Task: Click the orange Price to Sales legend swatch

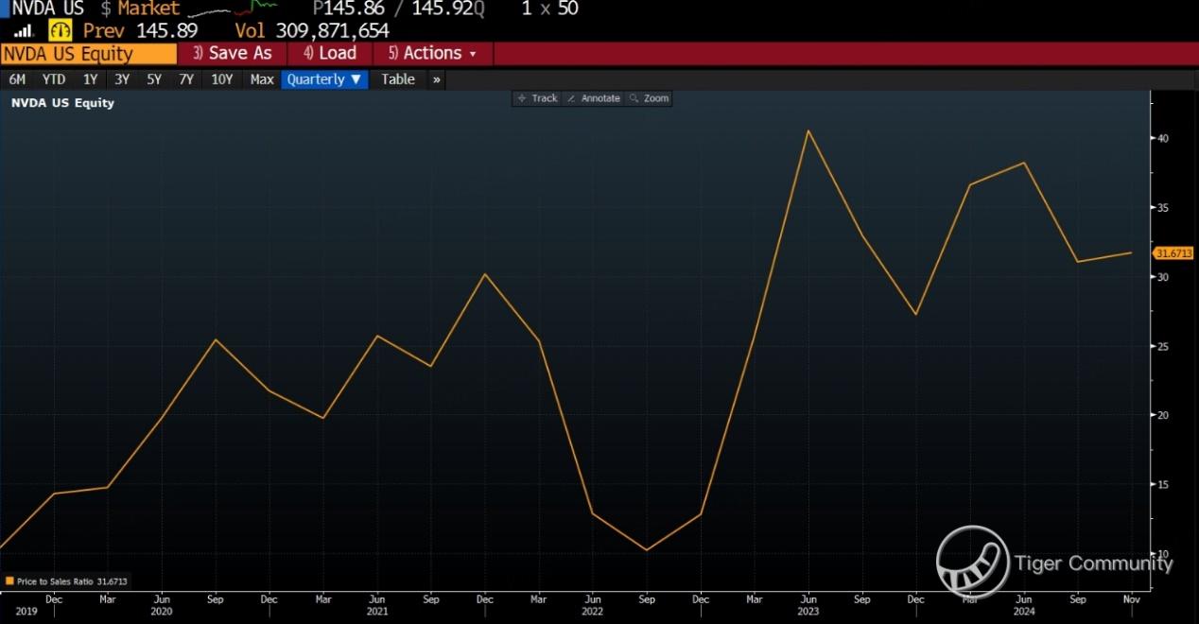Action: [x=9, y=581]
